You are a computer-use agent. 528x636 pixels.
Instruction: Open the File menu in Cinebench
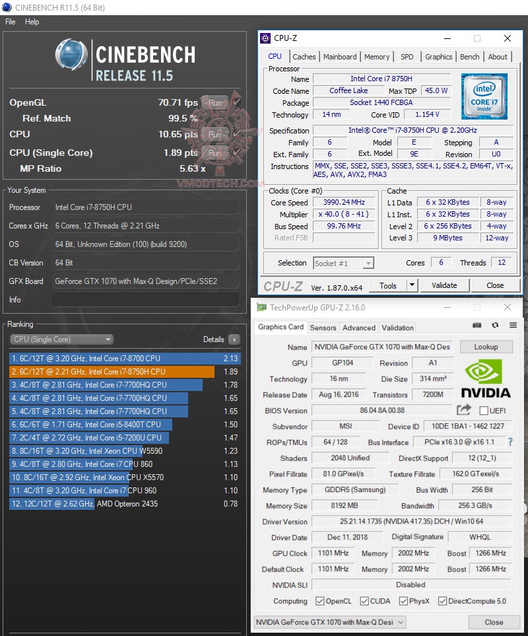point(10,22)
